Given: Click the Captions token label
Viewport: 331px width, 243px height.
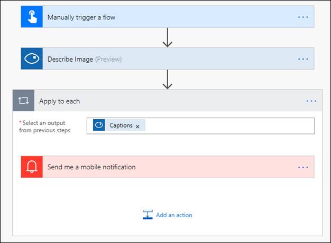Looking at the screenshot, I should [x=121, y=125].
